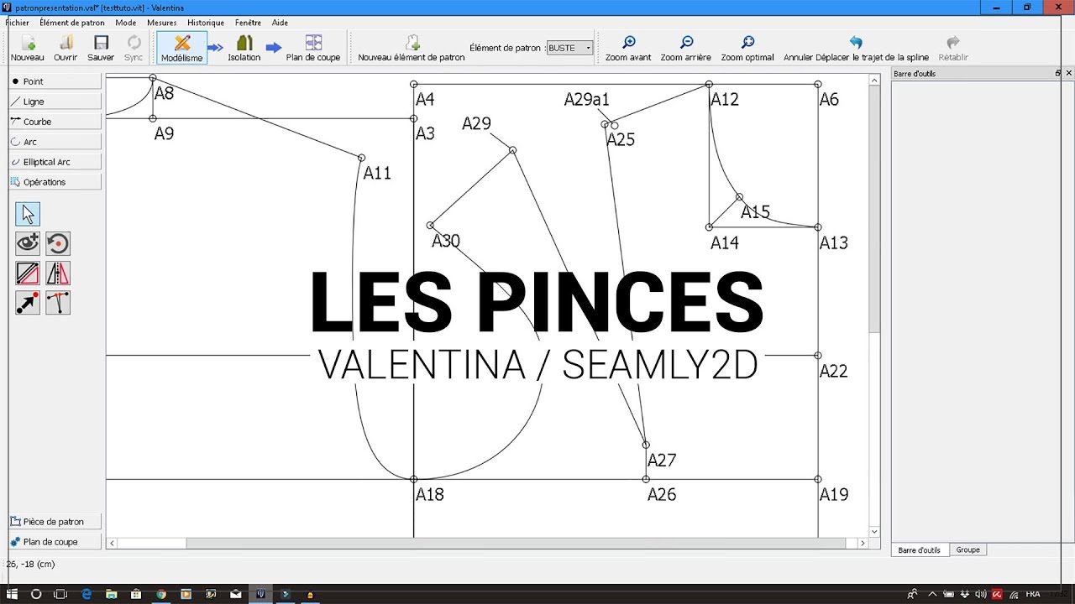
Task: Click the Sync toolbar icon
Action: [x=134, y=48]
